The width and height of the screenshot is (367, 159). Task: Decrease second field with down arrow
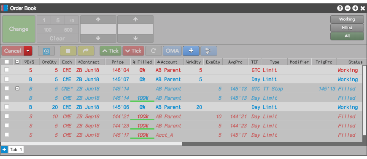coord(135,38)
